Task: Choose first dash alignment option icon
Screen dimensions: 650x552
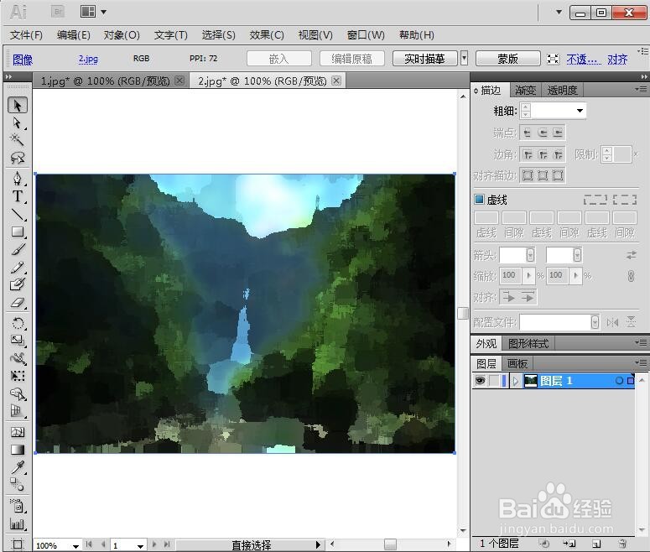Action: tap(595, 200)
